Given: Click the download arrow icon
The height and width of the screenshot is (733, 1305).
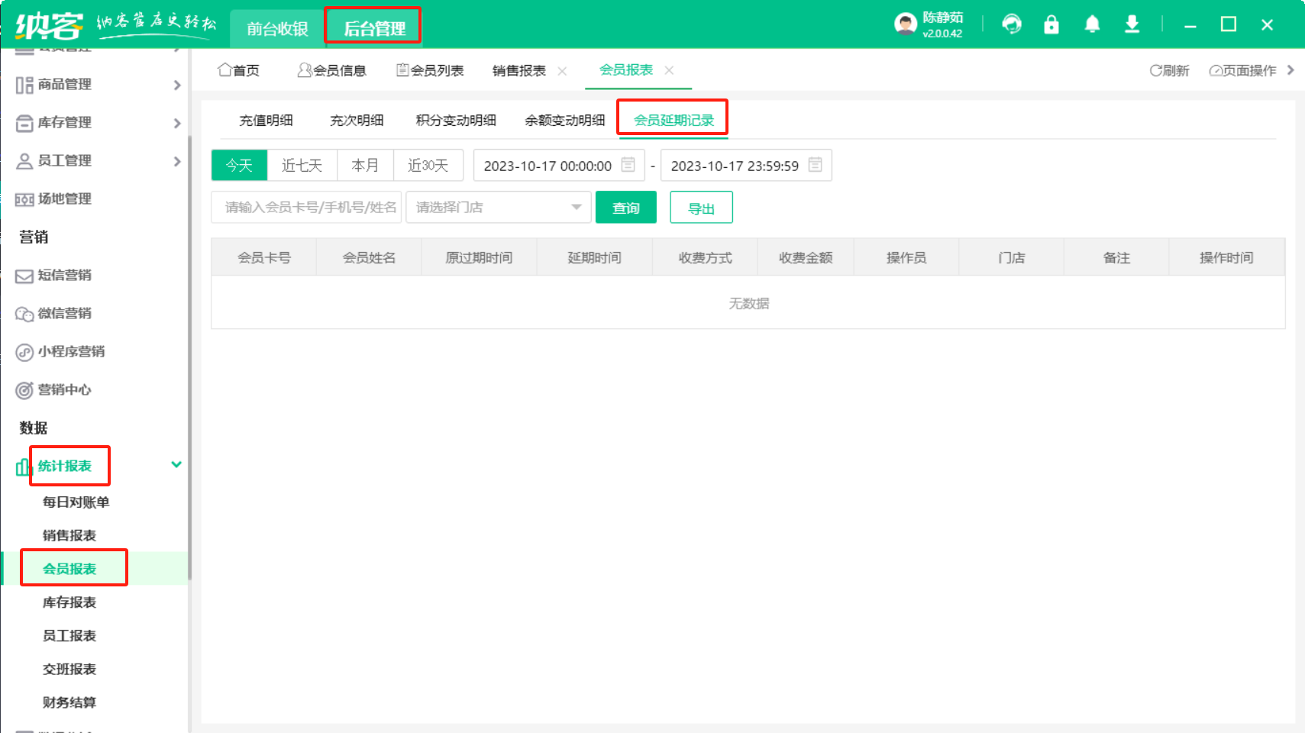Looking at the screenshot, I should coord(1132,24).
